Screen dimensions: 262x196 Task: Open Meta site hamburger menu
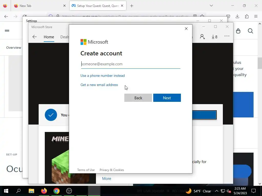pyautogui.click(x=7, y=31)
